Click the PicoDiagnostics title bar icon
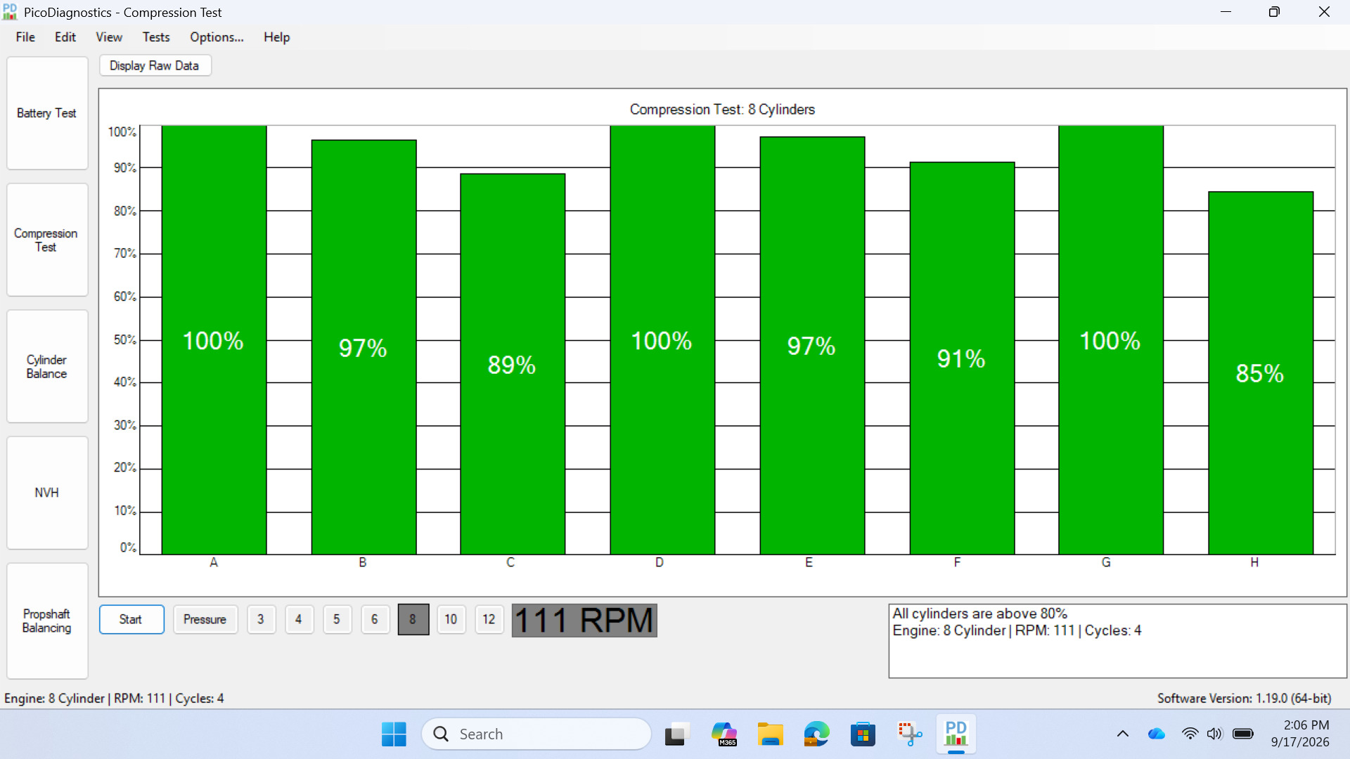The image size is (1350, 759). (x=10, y=12)
